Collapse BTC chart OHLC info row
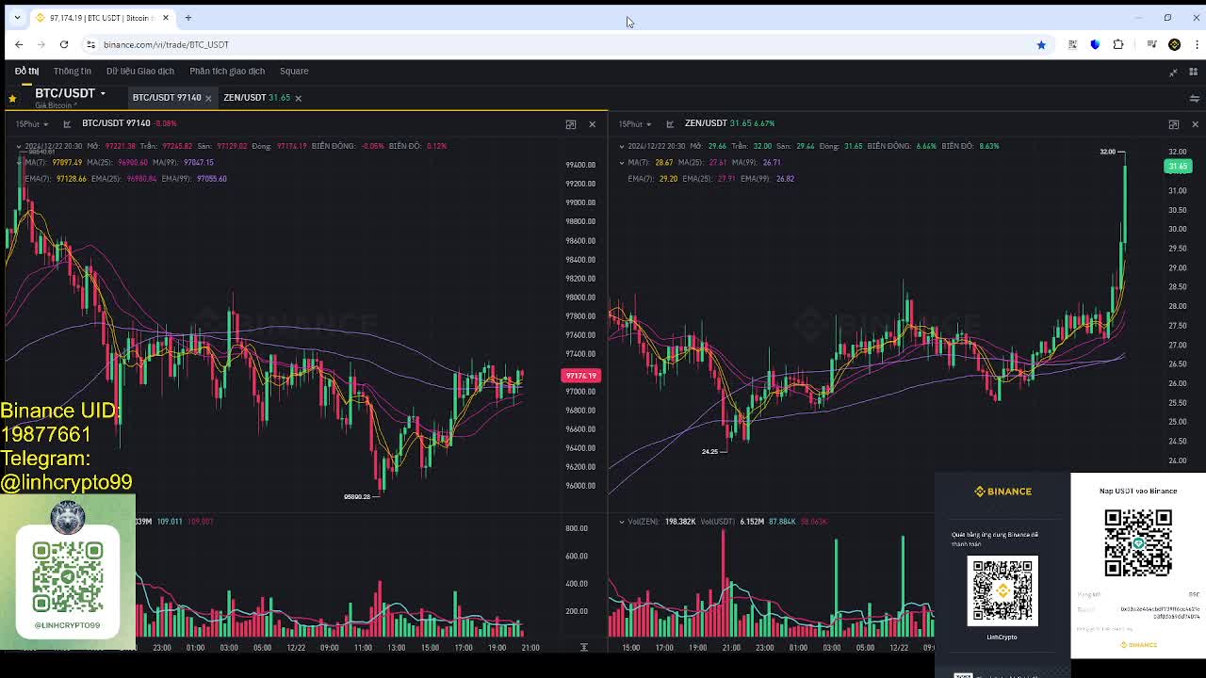Viewport: 1206px width, 678px height. pyautogui.click(x=19, y=146)
